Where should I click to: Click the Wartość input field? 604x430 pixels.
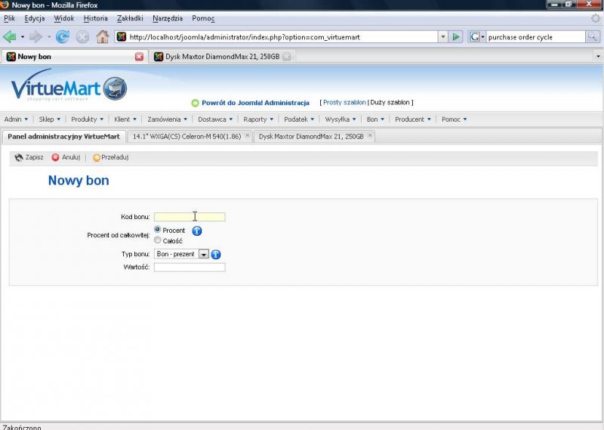(x=190, y=268)
